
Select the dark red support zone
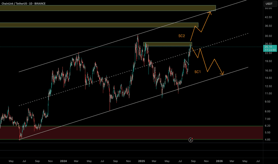coord(132,133)
